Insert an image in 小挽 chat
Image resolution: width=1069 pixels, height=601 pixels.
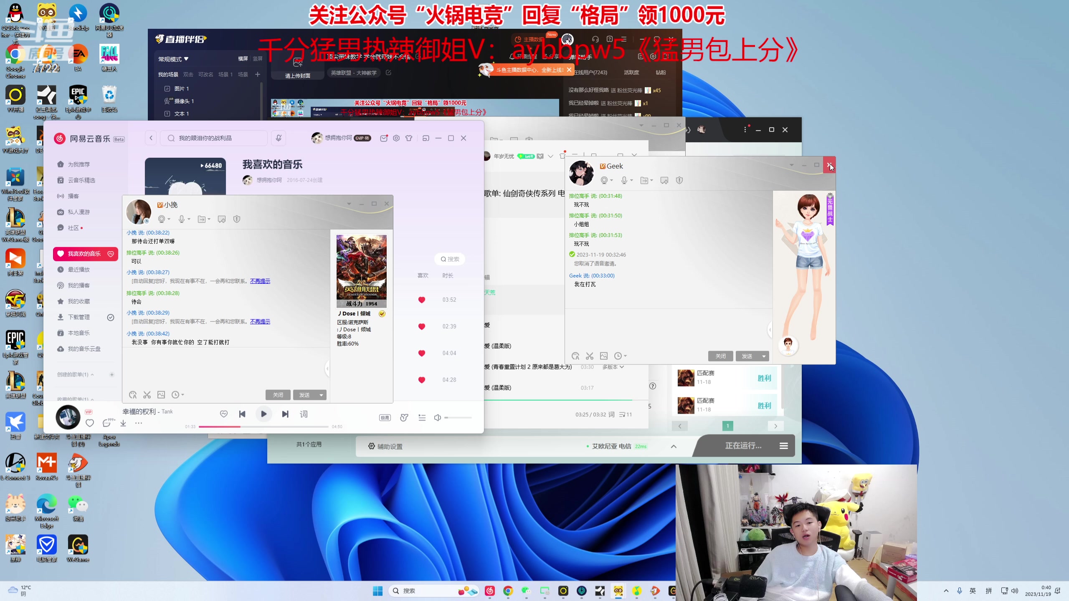pyautogui.click(x=161, y=395)
